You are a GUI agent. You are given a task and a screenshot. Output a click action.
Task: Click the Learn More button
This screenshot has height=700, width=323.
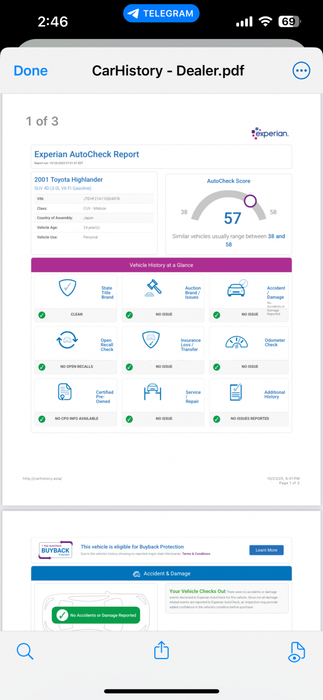tap(266, 550)
